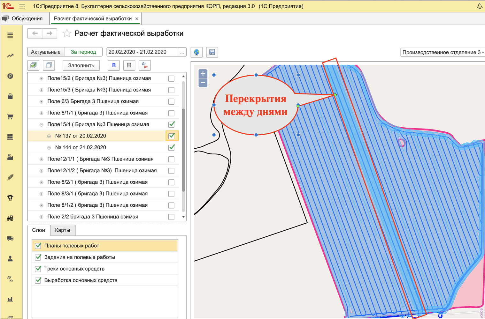This screenshot has height=319, width=485.
Task: Open the shopping bag sidebar section
Action: pyautogui.click(x=10, y=96)
